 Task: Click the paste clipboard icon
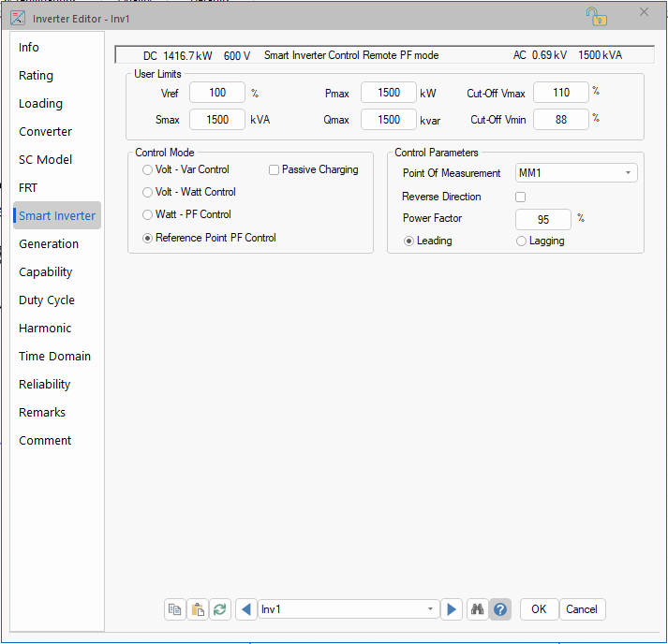coord(198,609)
